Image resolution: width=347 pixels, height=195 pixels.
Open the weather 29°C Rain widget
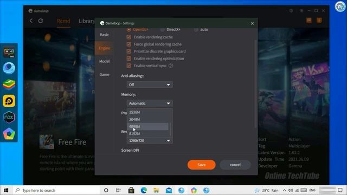(x=267, y=190)
